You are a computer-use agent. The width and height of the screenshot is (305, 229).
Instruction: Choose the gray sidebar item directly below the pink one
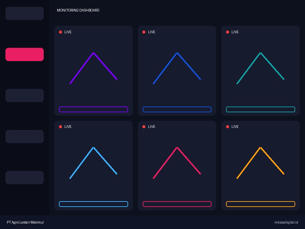tap(24, 95)
